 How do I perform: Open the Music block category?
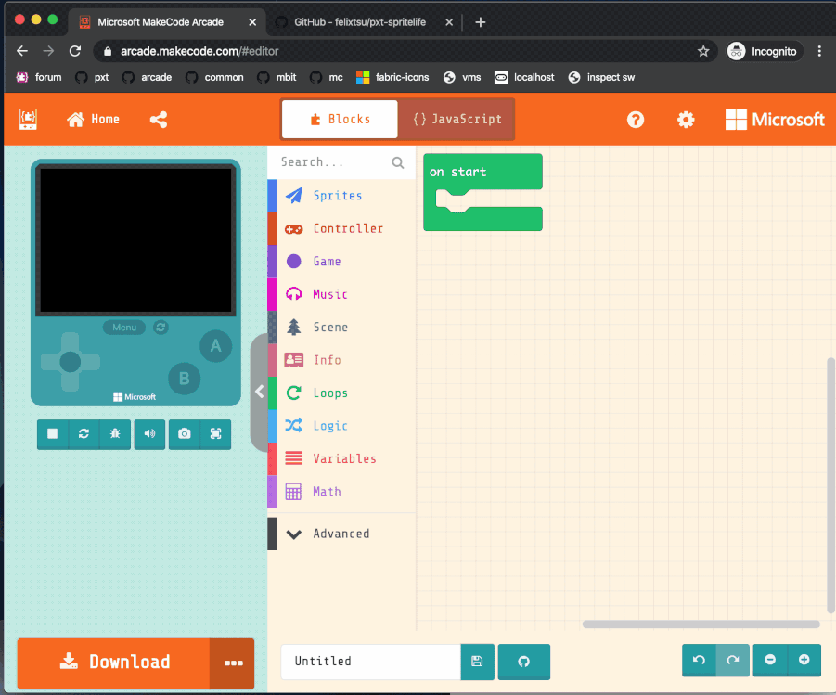pos(341,294)
